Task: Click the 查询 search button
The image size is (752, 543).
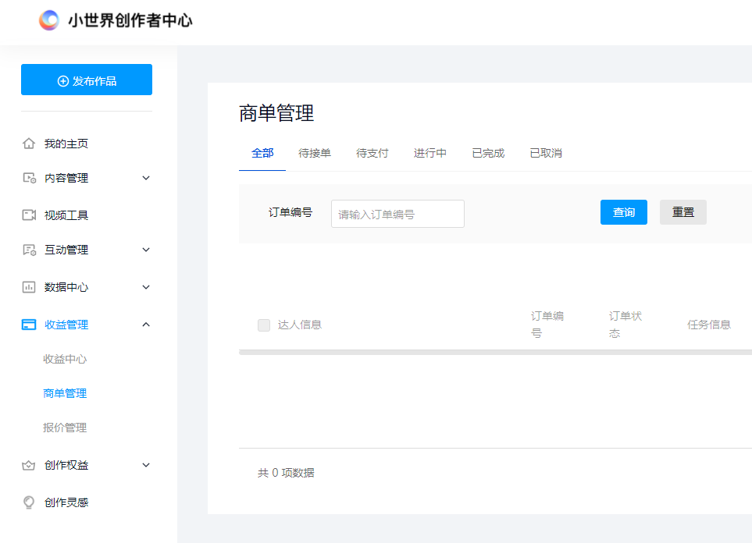Action: [x=623, y=211]
